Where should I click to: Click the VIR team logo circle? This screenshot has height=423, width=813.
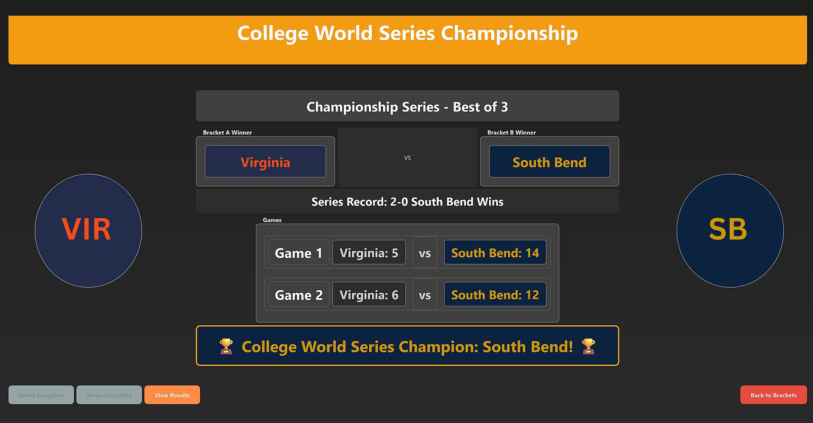pyautogui.click(x=88, y=231)
